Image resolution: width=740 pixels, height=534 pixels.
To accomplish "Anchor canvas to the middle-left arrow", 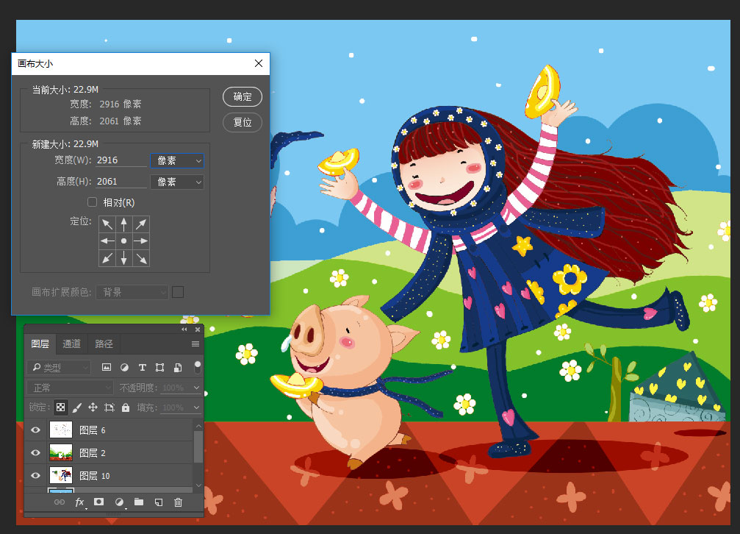I will [107, 241].
